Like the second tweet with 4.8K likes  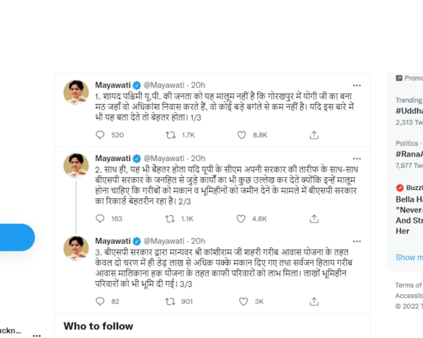pyautogui.click(x=241, y=218)
